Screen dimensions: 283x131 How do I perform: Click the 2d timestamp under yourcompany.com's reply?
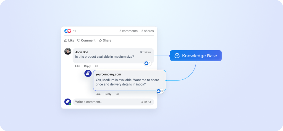117,94
